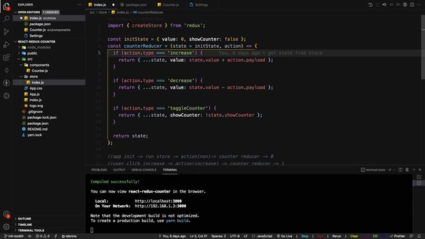The height and width of the screenshot is (239, 425).
Task: Click the errors and warnings status item
Action: pyautogui.click(x=42, y=236)
